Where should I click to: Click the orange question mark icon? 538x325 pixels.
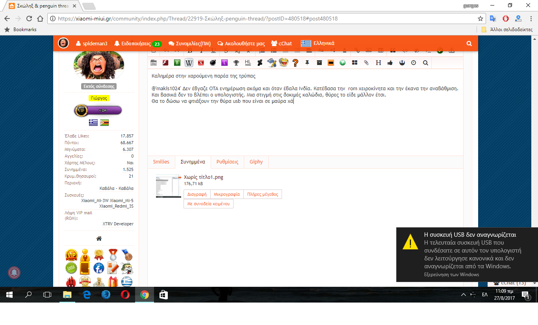[x=295, y=63]
